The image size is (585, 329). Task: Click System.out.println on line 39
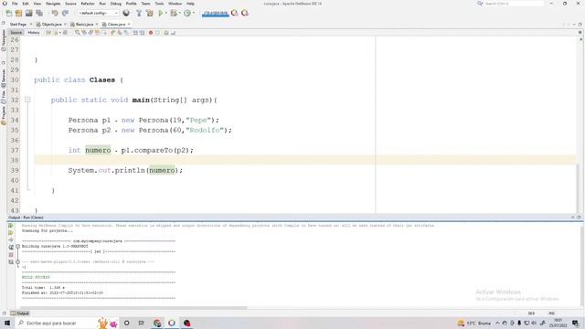106,170
